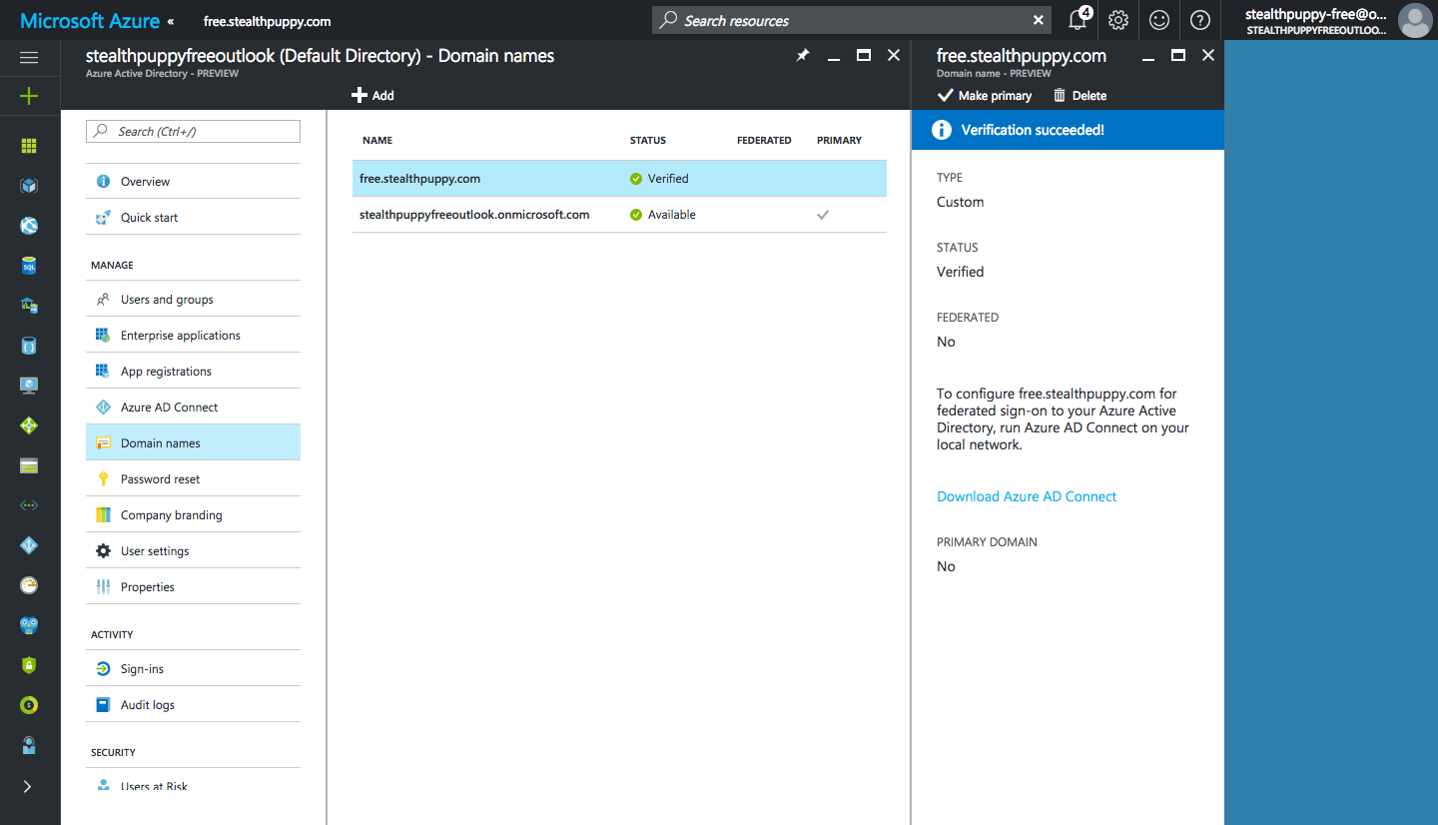Open the notifications bell icon
Viewport: 1438px width, 825px height.
tap(1078, 20)
